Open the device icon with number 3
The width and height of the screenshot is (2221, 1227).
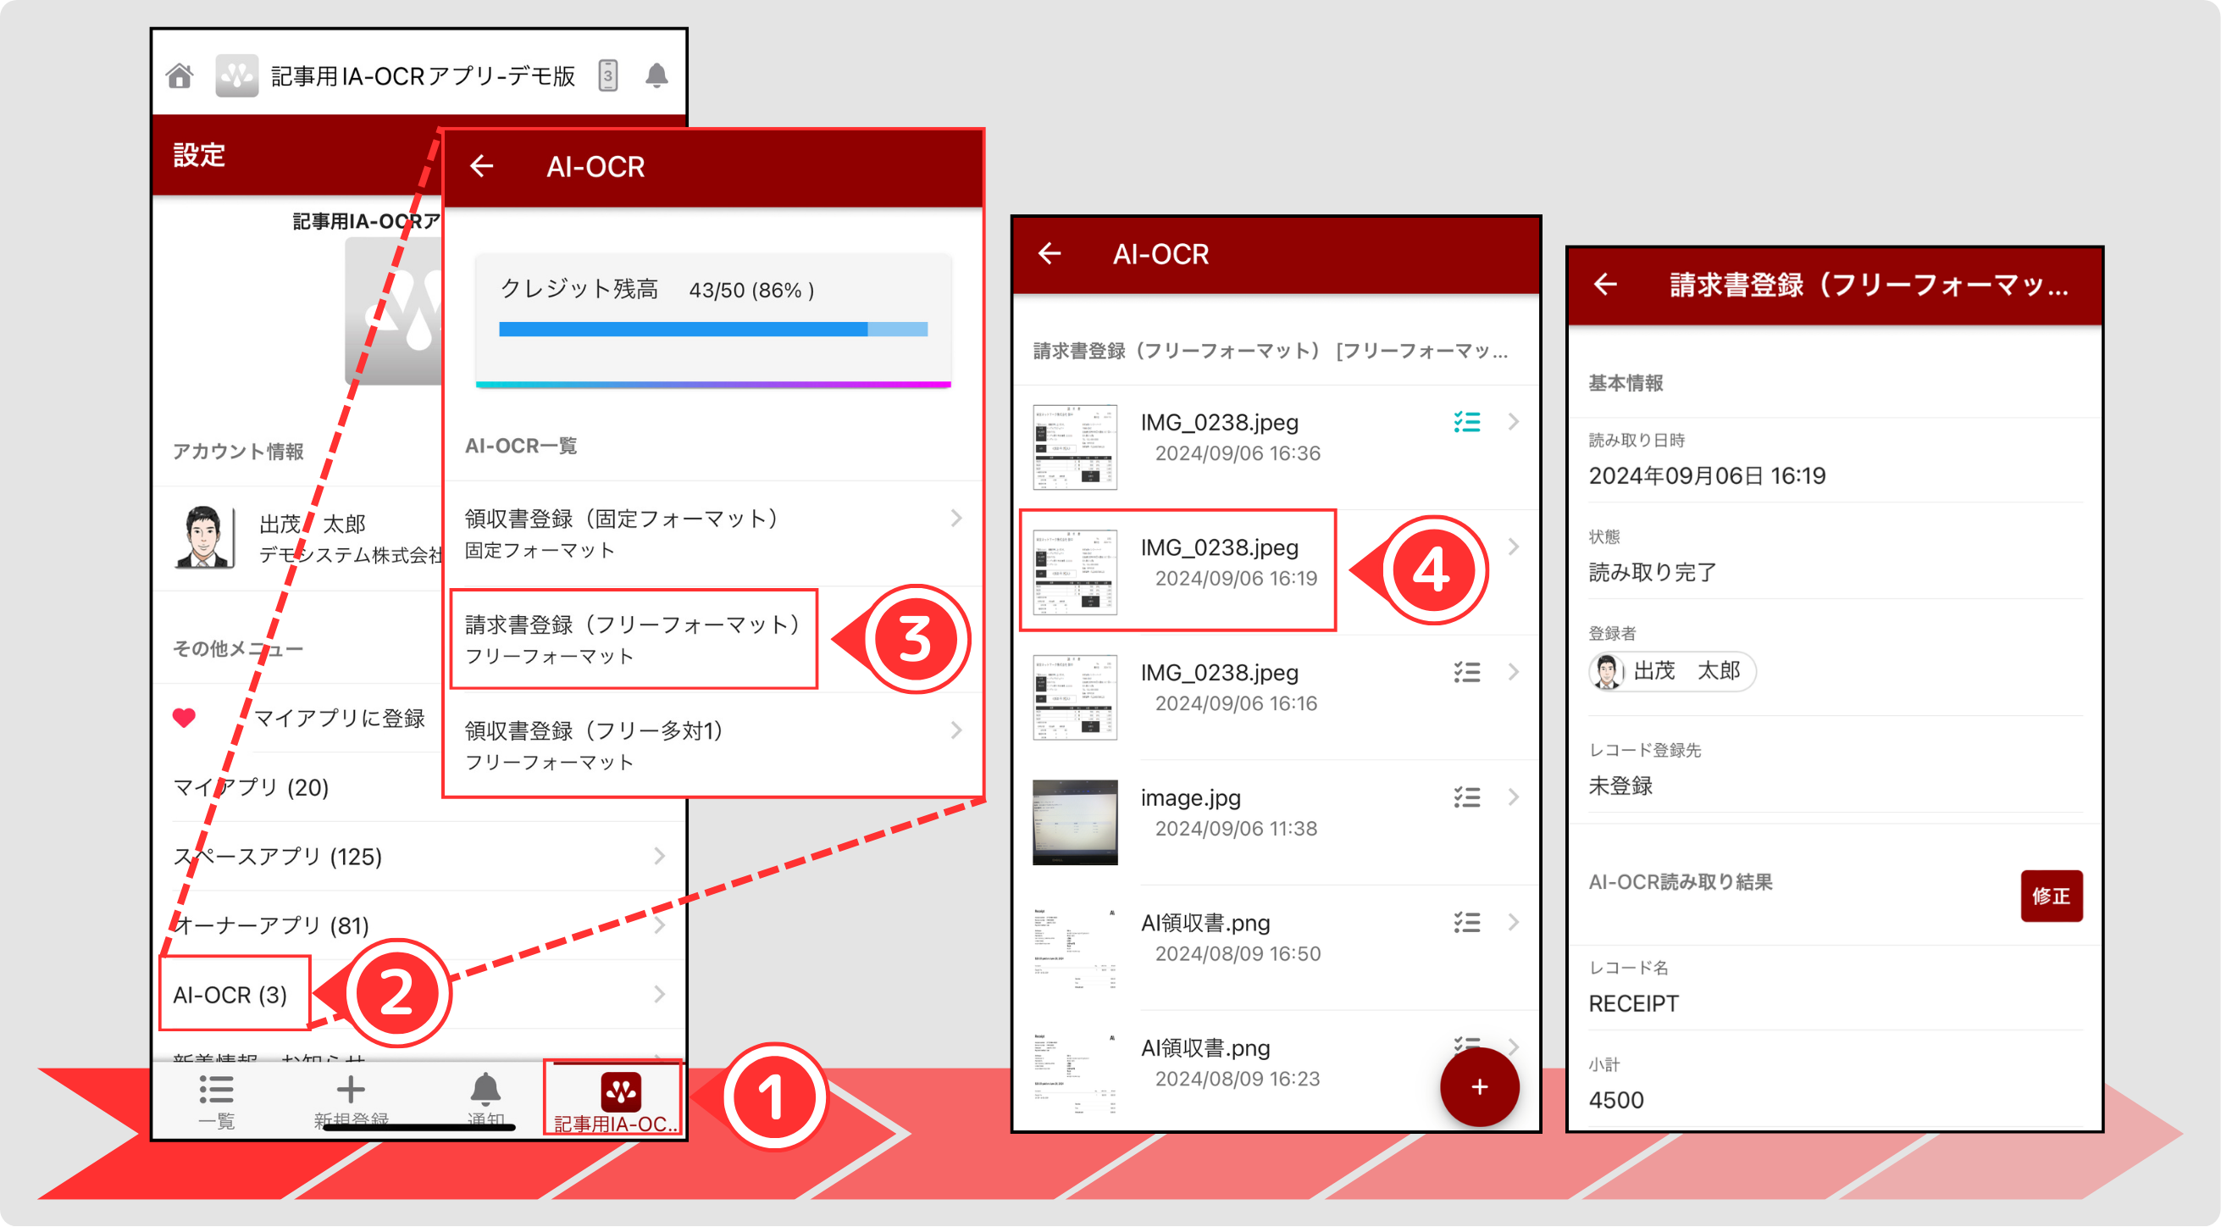(x=608, y=76)
